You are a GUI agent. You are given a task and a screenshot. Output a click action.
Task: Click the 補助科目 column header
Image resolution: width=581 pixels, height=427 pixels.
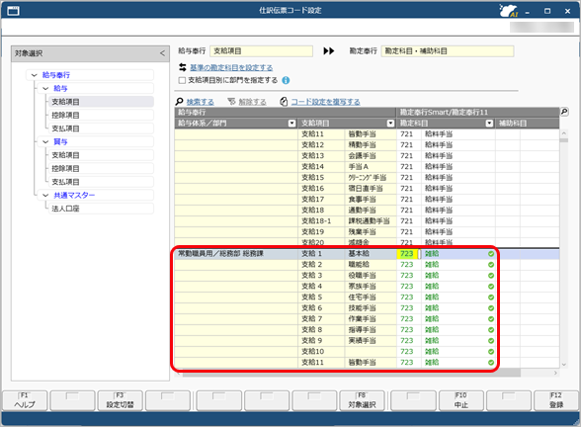528,123
